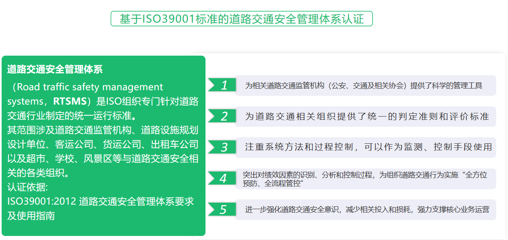The height and width of the screenshot is (240, 508).
Task: Click the line 以及超市、学校、风景区等与道路交通安全相
Action: 103,158
